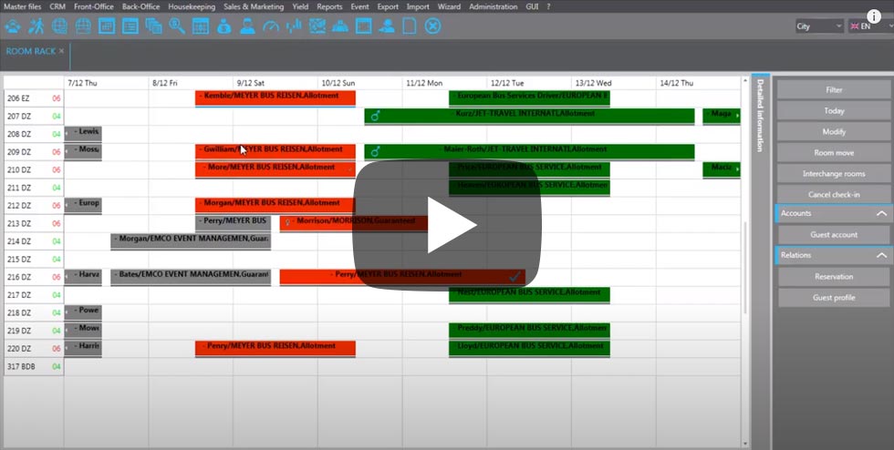Image resolution: width=894 pixels, height=450 pixels.
Task: Open the Yield menu
Action: (x=300, y=7)
